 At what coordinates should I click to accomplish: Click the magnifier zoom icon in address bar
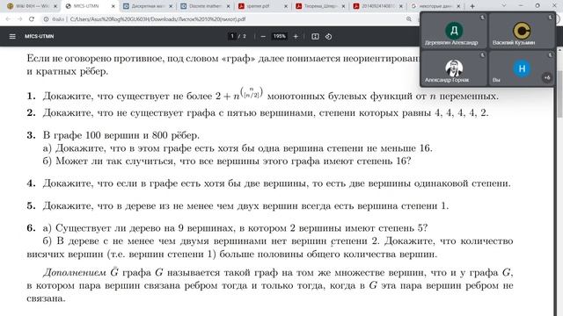(408, 19)
